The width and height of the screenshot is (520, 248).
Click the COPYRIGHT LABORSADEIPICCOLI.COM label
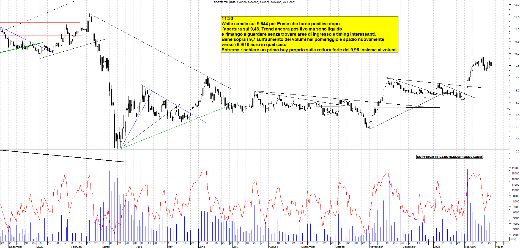coord(450,157)
